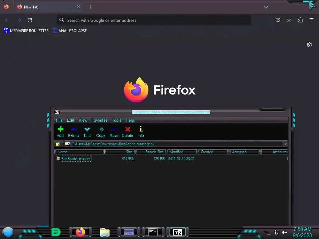Choose the Move tool in 7-Zip
This screenshot has width=319, height=239.
(x=114, y=132)
